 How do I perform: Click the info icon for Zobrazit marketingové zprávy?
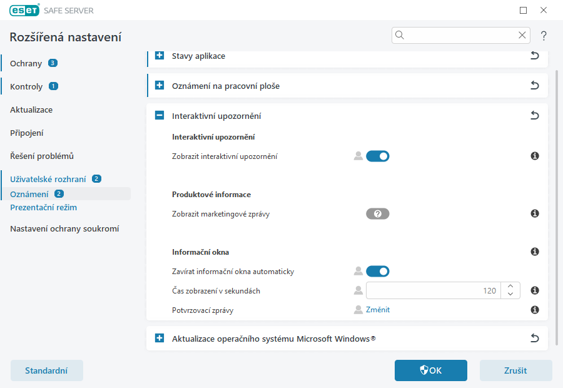click(535, 213)
